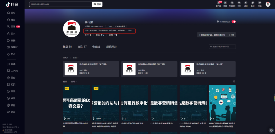The height and width of the screenshot is (134, 275).
Task: Switch to 观看历史 tab
Action: (111, 47)
